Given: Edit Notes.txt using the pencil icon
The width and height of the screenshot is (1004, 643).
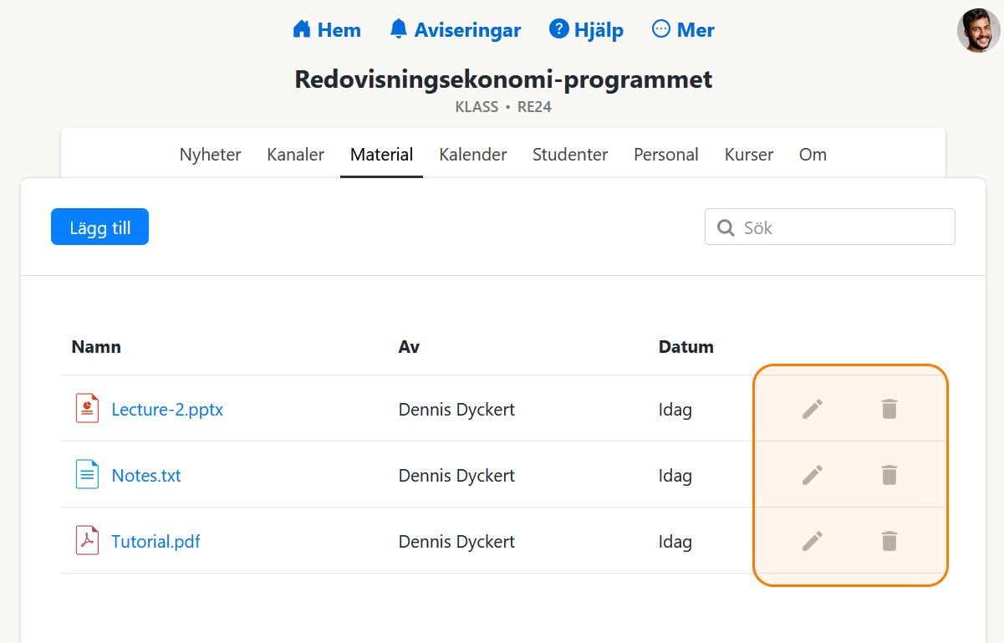Looking at the screenshot, I should click(x=812, y=474).
